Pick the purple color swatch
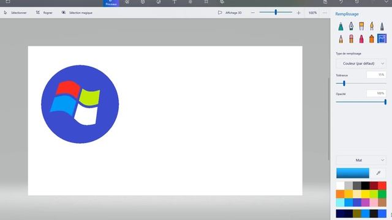This screenshot has height=220, width=392. [x=365, y=202]
